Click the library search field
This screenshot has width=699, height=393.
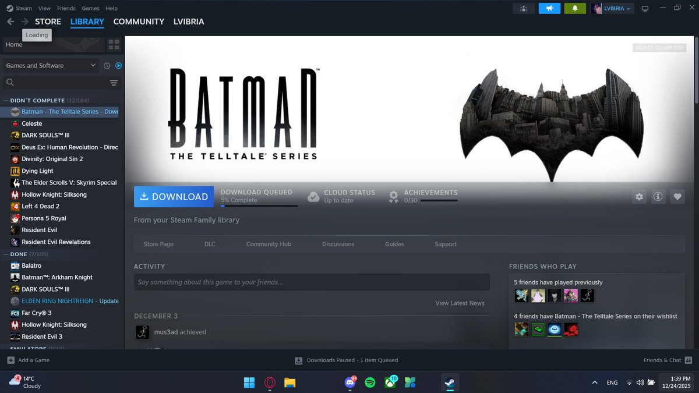click(x=55, y=83)
